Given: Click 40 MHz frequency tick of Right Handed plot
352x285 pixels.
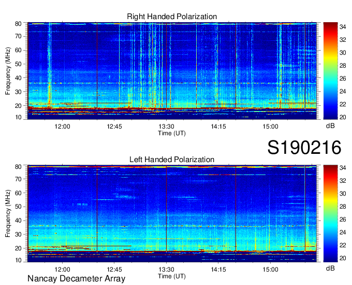Looking at the screenshot, I should (18, 78).
